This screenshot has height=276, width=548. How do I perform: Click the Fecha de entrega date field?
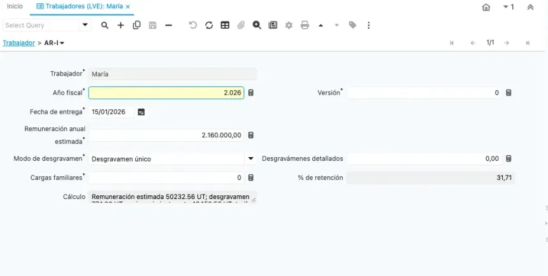click(112, 112)
